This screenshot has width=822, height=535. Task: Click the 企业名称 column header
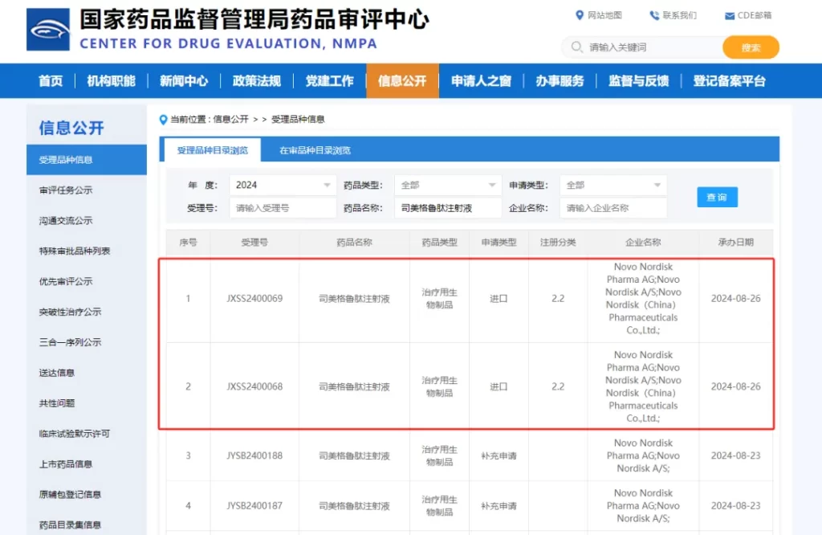(x=643, y=243)
